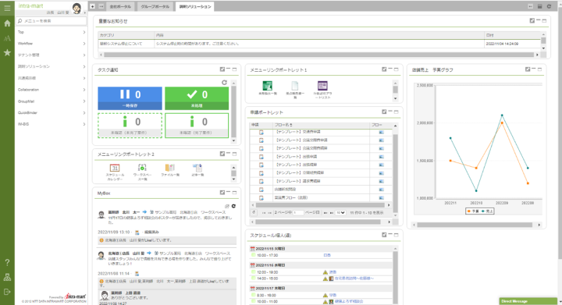Screen dimensions: 562x305
Task: Switch to the 全社ポータル tab
Action: 120,7
